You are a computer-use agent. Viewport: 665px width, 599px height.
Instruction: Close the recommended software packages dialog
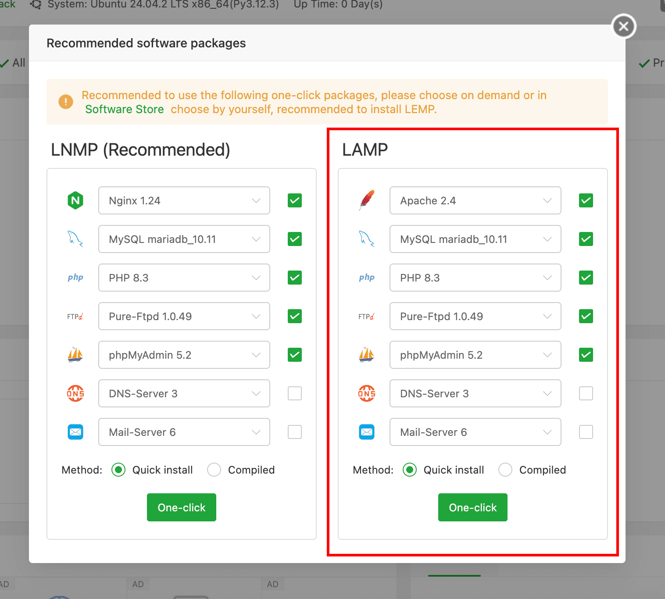point(624,26)
